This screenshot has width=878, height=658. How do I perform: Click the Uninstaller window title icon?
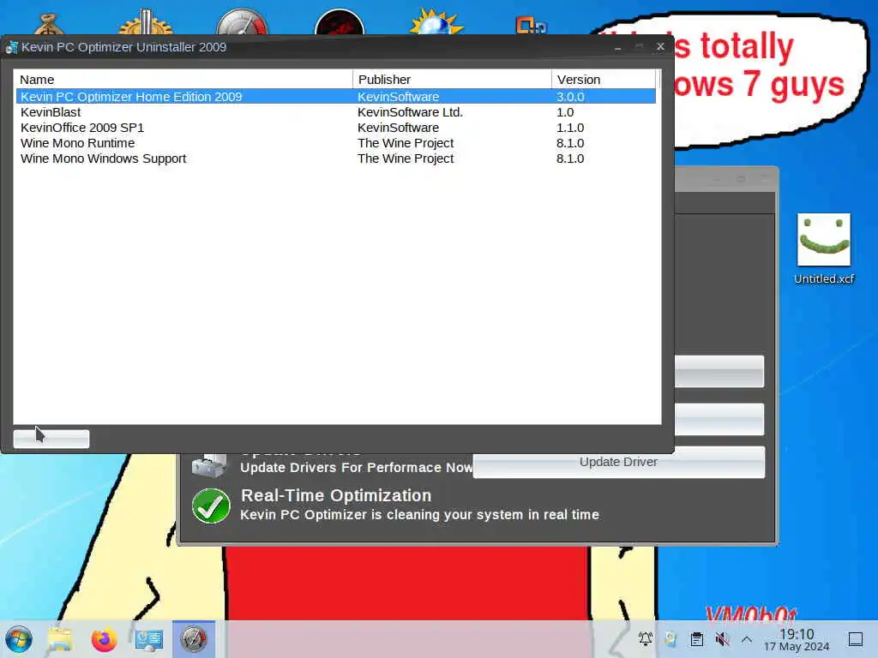click(12, 47)
